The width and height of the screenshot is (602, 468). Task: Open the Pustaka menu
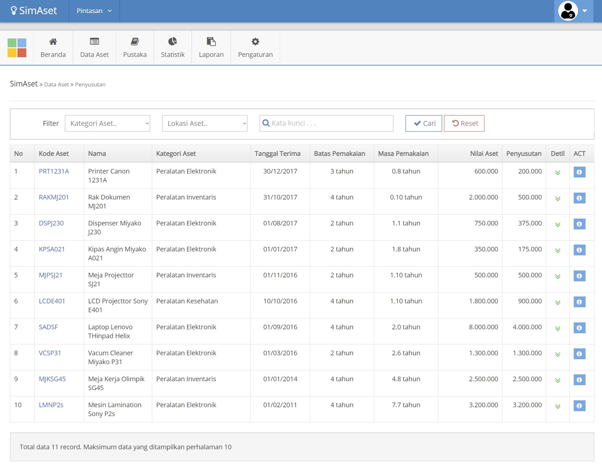[x=135, y=48]
